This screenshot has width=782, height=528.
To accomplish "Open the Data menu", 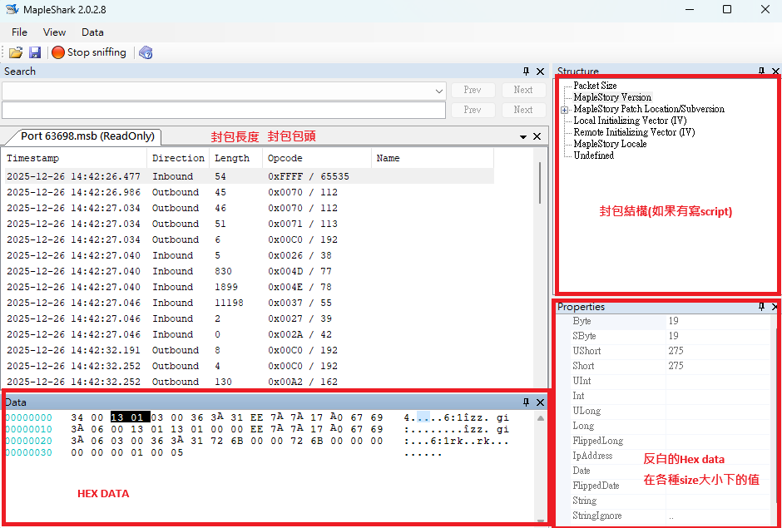I will 93,32.
